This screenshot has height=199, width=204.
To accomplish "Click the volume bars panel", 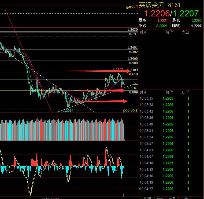I will (x=62, y=129).
